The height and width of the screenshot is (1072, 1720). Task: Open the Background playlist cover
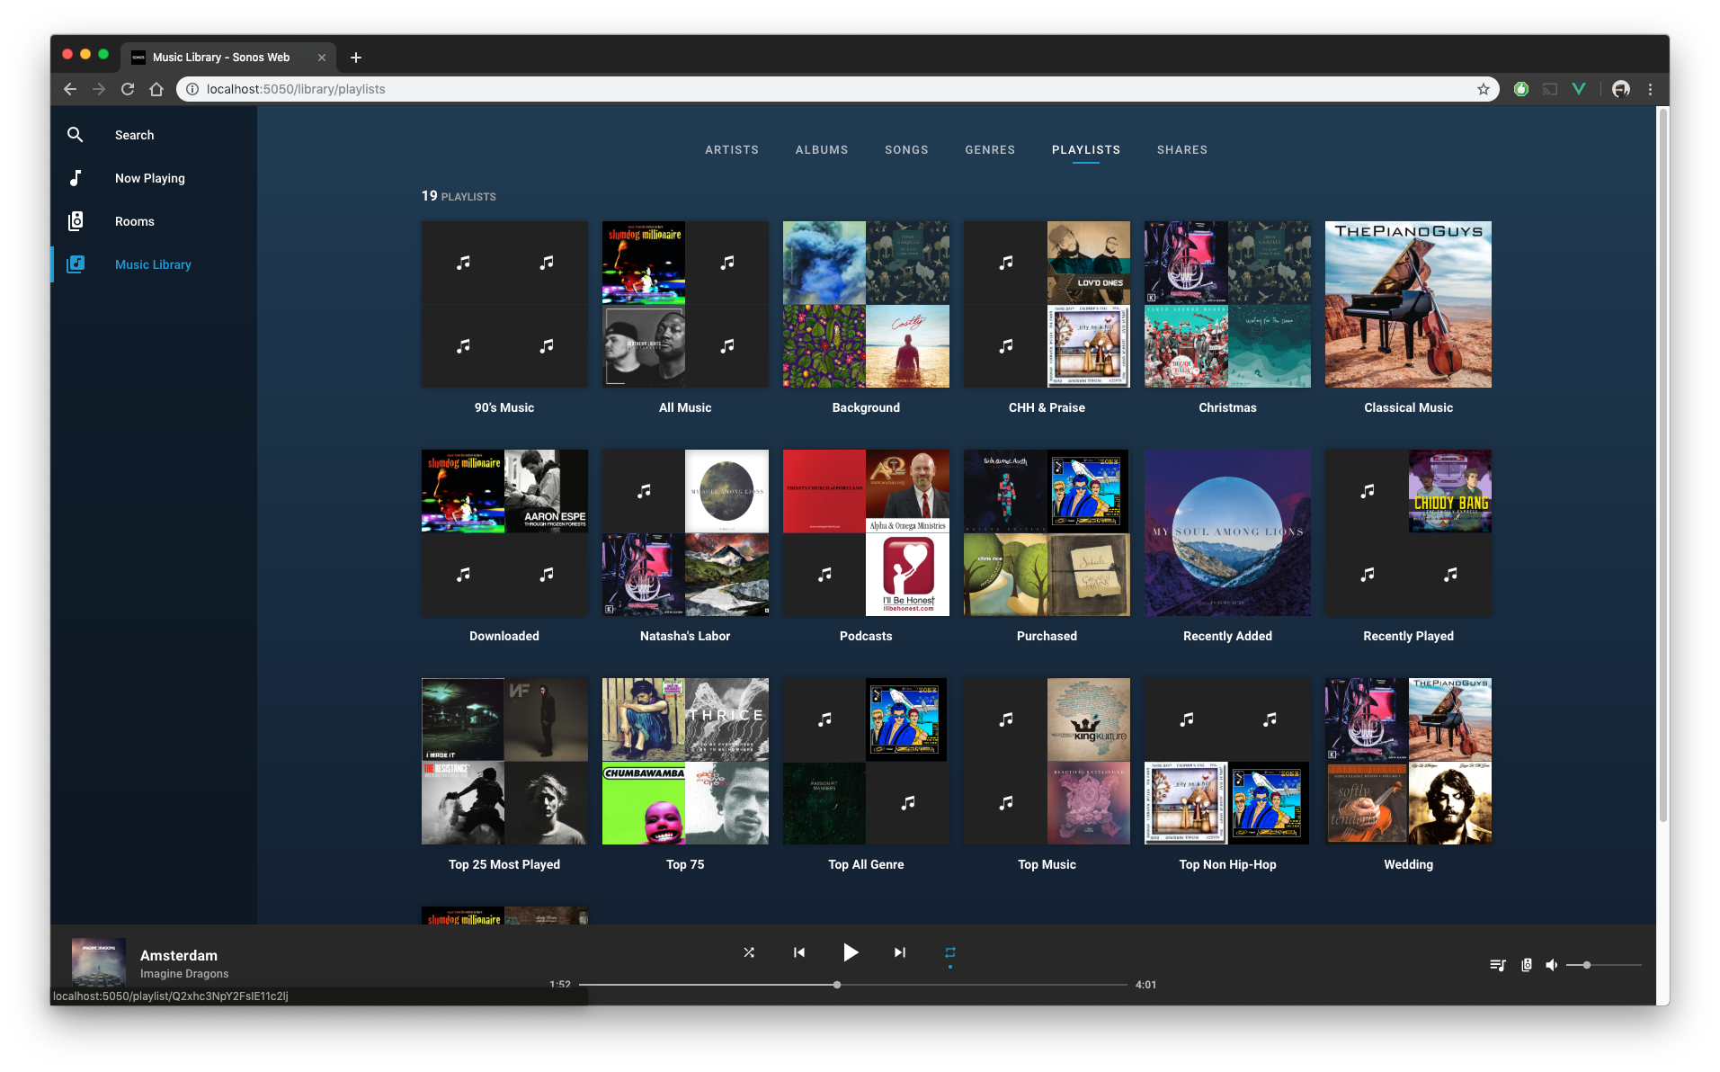point(866,304)
